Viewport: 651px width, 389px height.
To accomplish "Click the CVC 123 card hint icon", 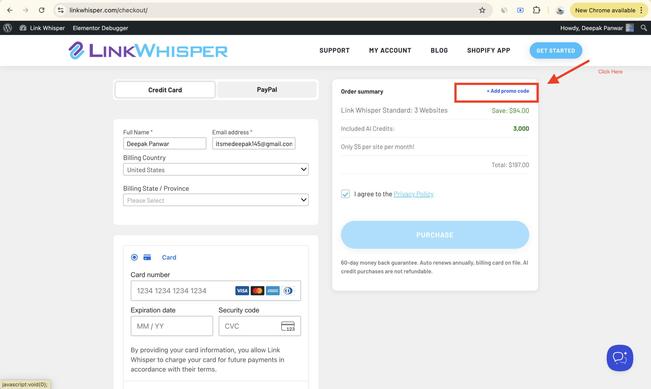I will tap(288, 326).
